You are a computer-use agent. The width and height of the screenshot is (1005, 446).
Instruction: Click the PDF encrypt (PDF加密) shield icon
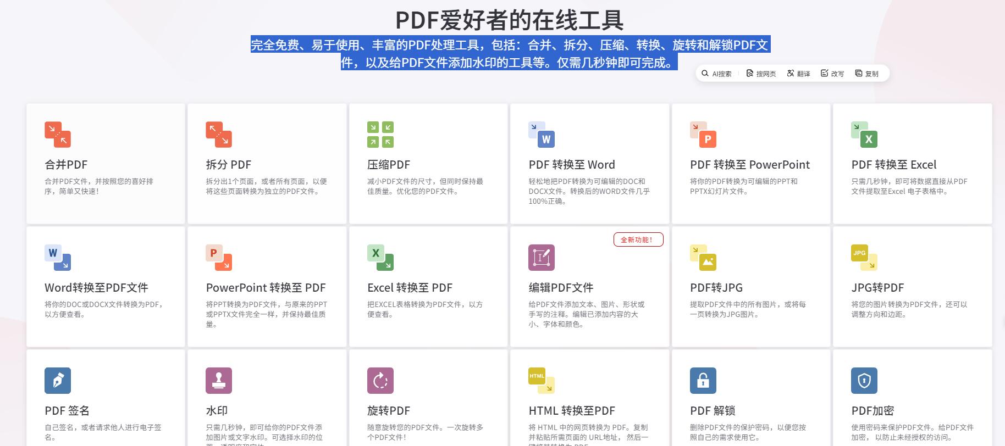[x=864, y=381]
